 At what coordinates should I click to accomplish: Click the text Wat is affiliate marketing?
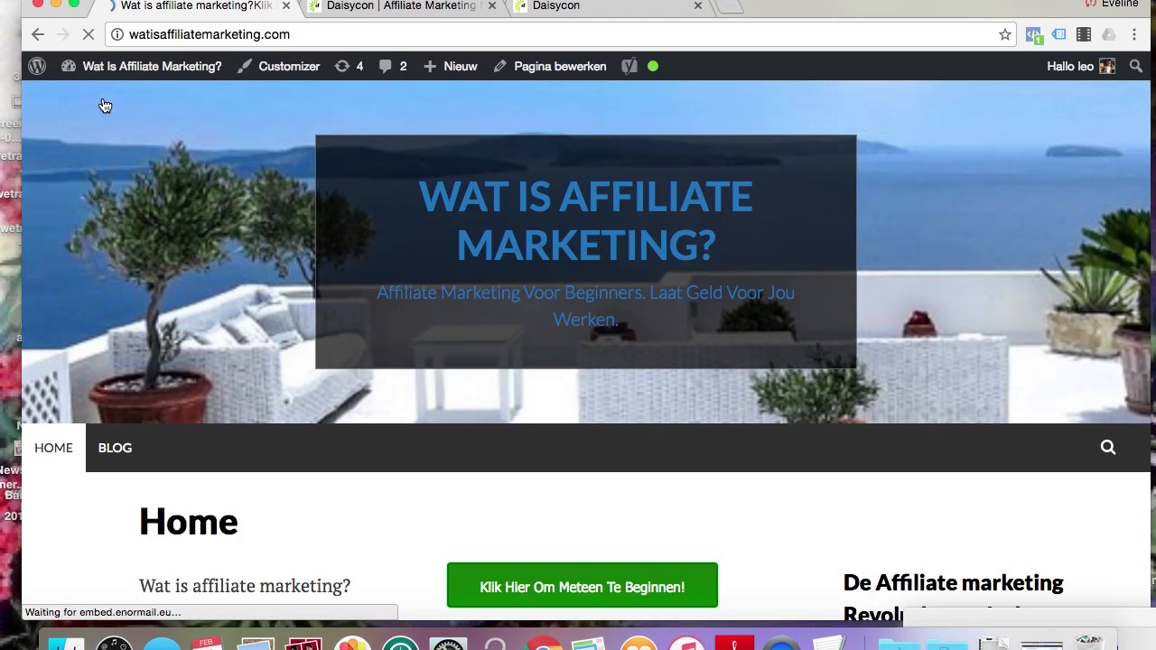click(245, 586)
